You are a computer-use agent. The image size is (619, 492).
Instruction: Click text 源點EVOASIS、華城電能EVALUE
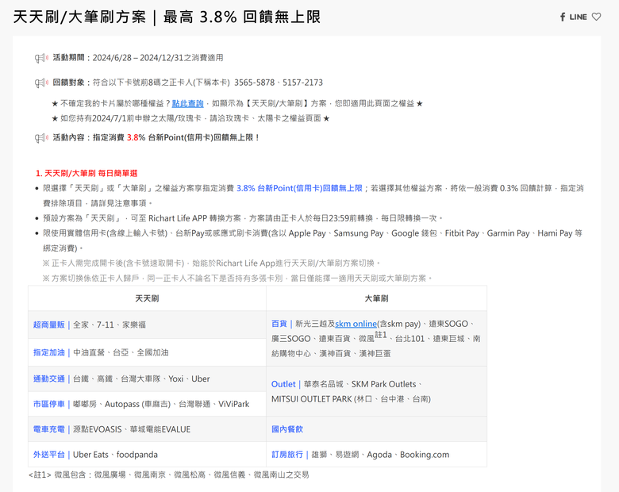pos(132,429)
